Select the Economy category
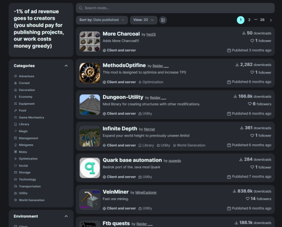The image size is (282, 227). tap(23, 97)
